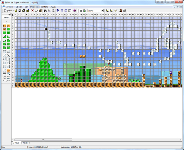Pick the blue diagonal line tile in palette

[x=8, y=74]
